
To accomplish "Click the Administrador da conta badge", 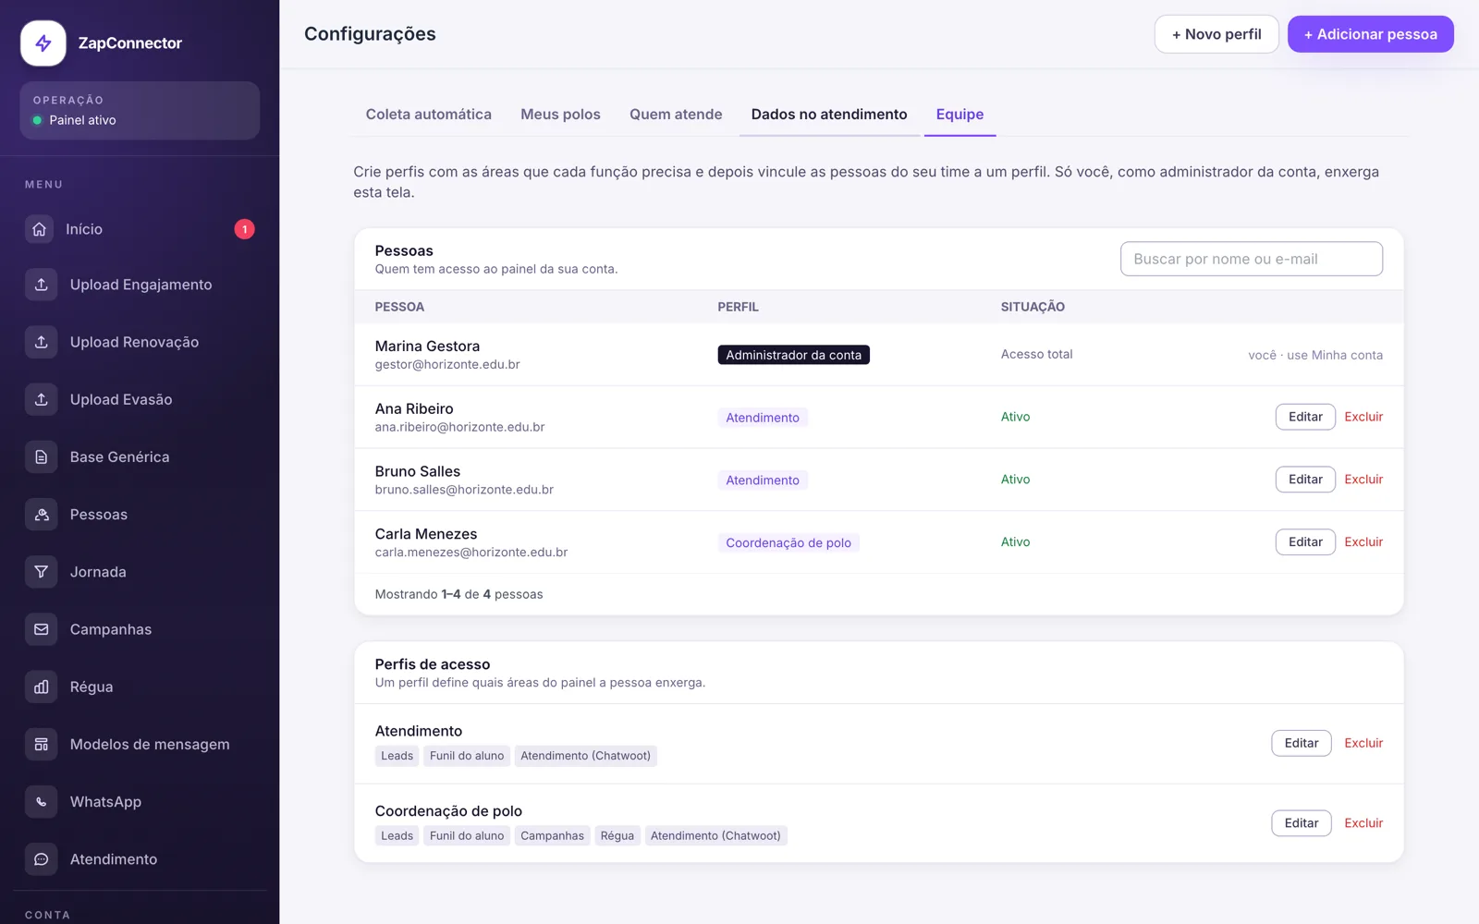I will 793,355.
